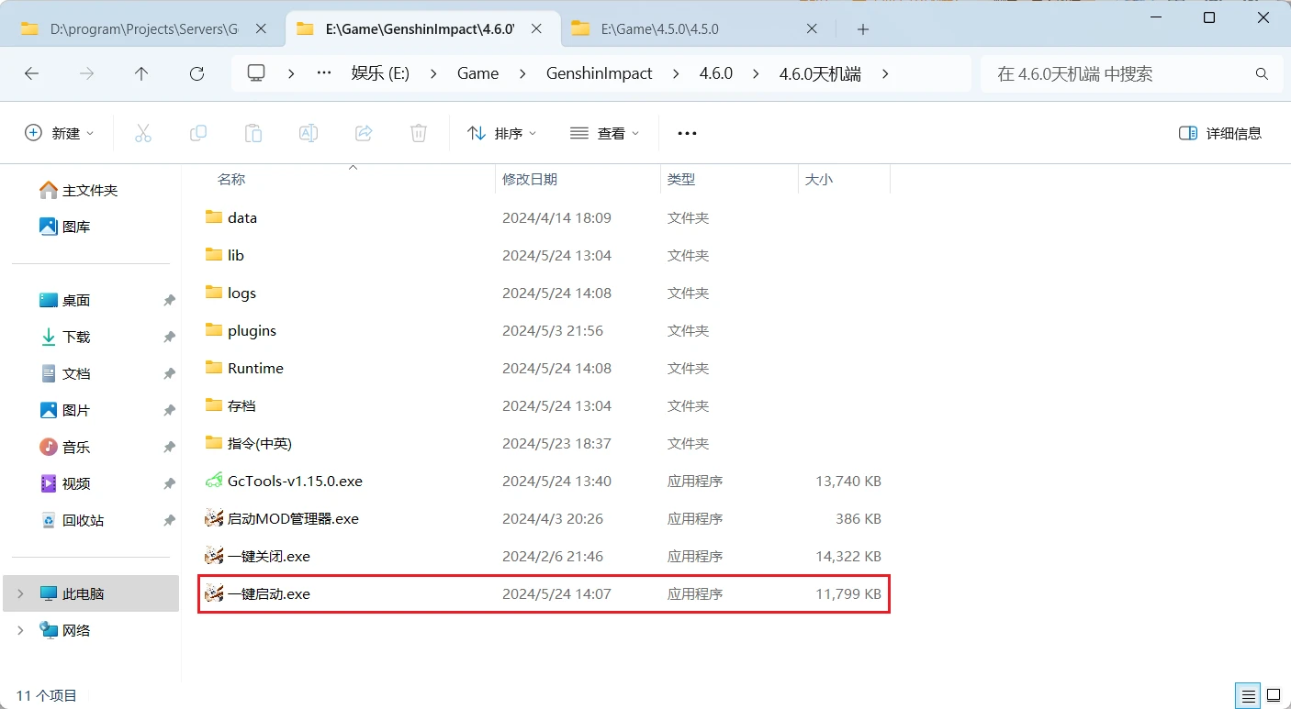Image resolution: width=1291 pixels, height=709 pixels.
Task: Select the data folder icon
Action: click(x=214, y=217)
